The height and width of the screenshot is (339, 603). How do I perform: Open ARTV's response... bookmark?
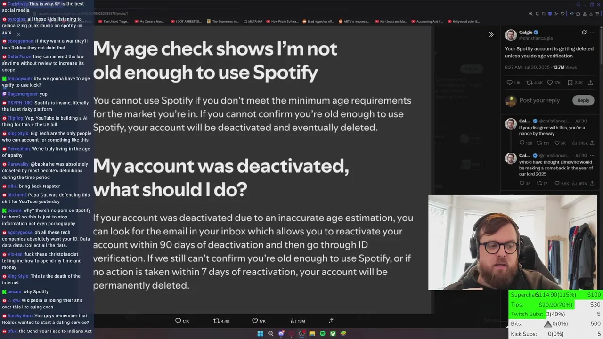pyautogui.click(x=353, y=21)
